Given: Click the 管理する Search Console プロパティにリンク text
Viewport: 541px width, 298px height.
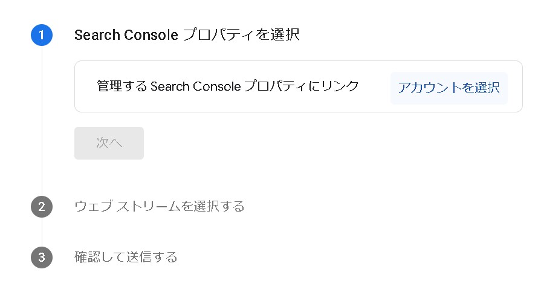Looking at the screenshot, I should point(228,86).
